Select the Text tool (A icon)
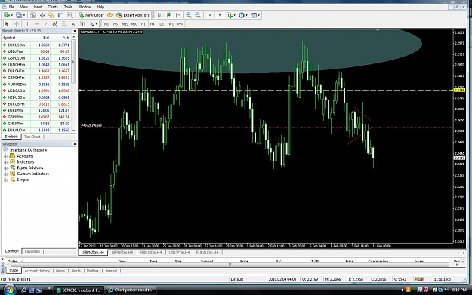Viewport: 472px width, 295px height. click(73, 23)
